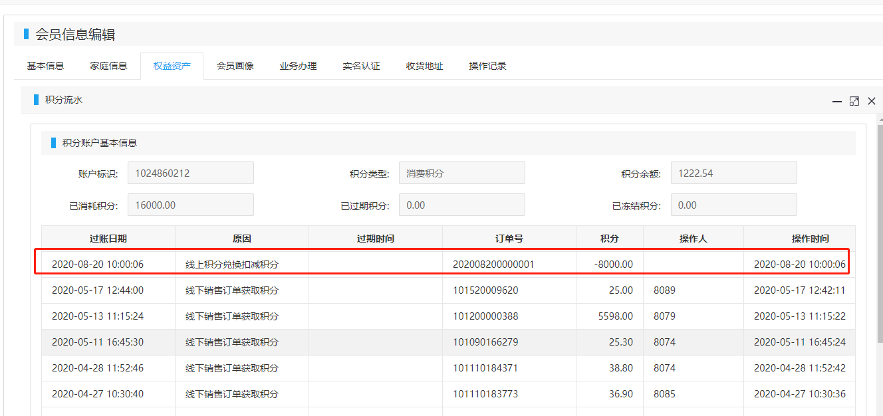Switch to the 实名认证 tab

[x=361, y=66]
